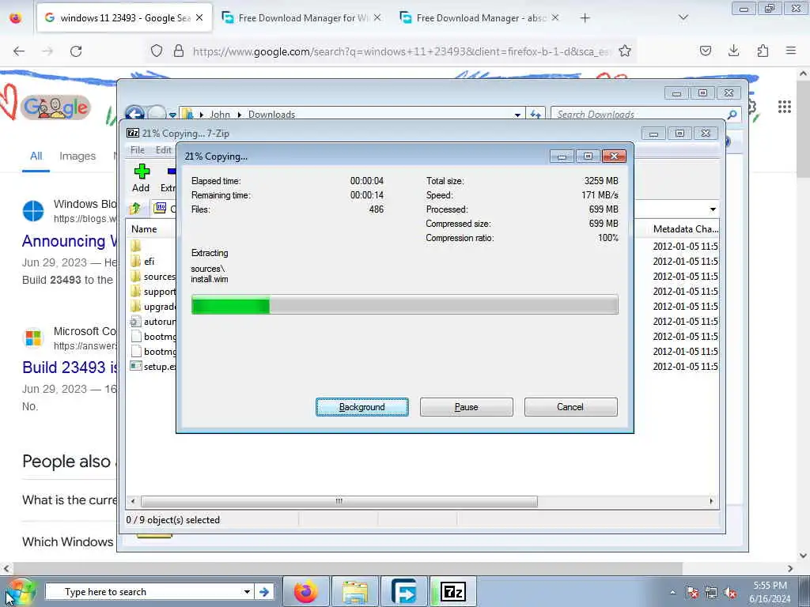This screenshot has width=810, height=607.
Task: Open 7-Zip from the taskbar
Action: point(452,591)
